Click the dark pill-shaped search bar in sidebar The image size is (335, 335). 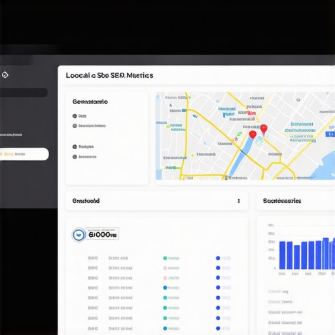(24, 92)
